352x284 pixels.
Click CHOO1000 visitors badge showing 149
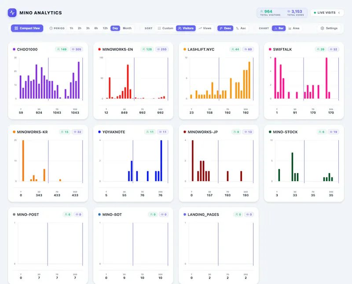[62, 49]
